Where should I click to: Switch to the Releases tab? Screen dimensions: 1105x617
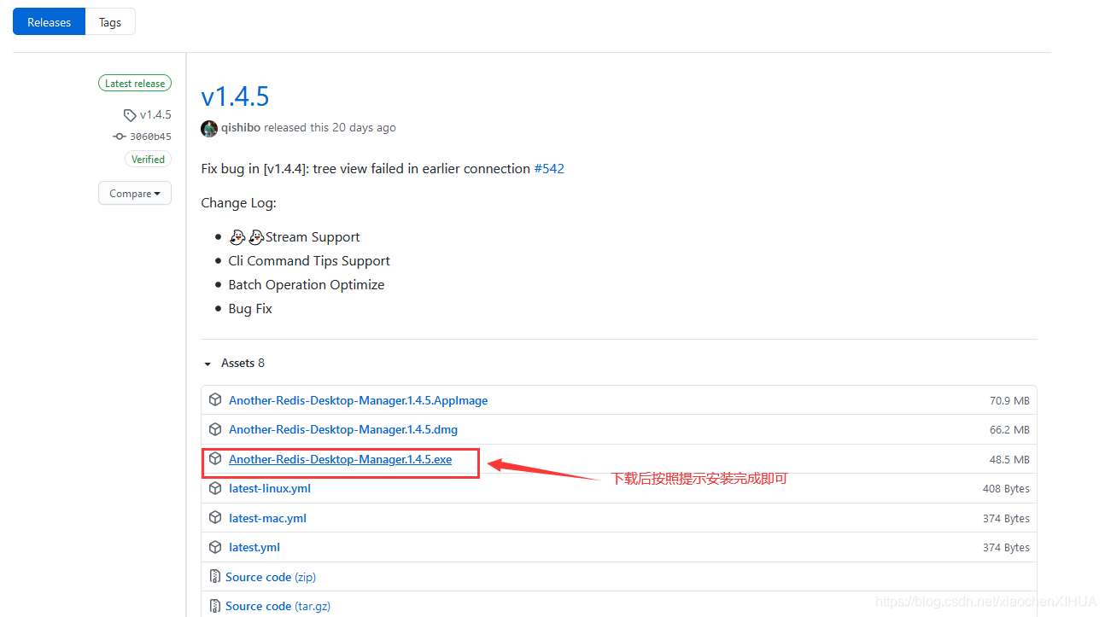pyautogui.click(x=49, y=22)
